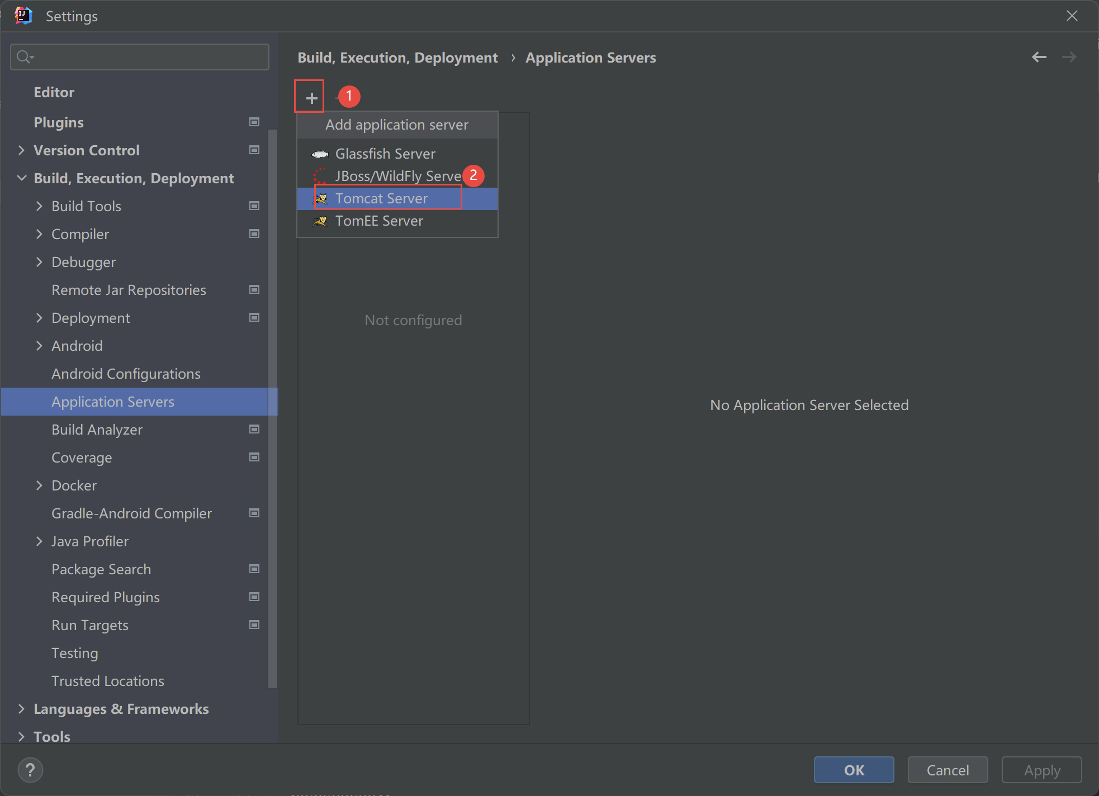The image size is (1099, 796).
Task: Click project-level icon beside Plugins
Action: pyautogui.click(x=254, y=122)
